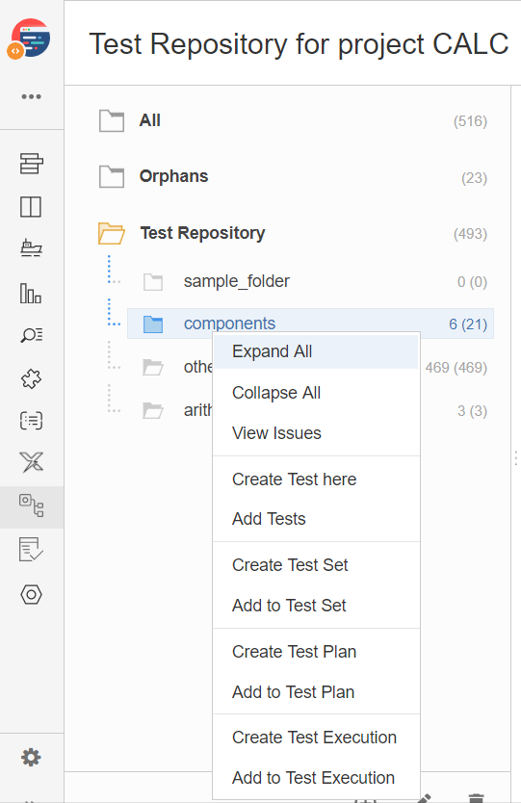Viewport: 521px width, 803px height.
Task: Open the Roadmap icon in sidebar
Action: [x=31, y=164]
